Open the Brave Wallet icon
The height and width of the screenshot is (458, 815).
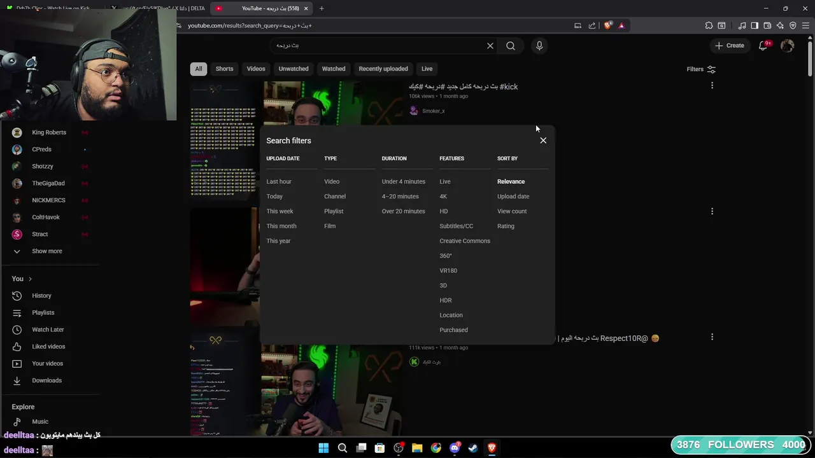point(767,25)
